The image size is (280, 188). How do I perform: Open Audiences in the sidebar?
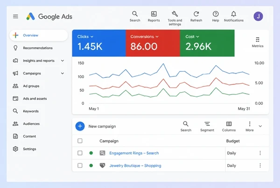coord(31,124)
